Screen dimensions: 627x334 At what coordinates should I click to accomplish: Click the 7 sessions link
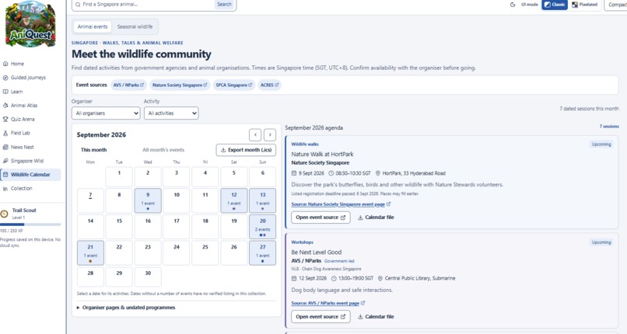[609, 127]
